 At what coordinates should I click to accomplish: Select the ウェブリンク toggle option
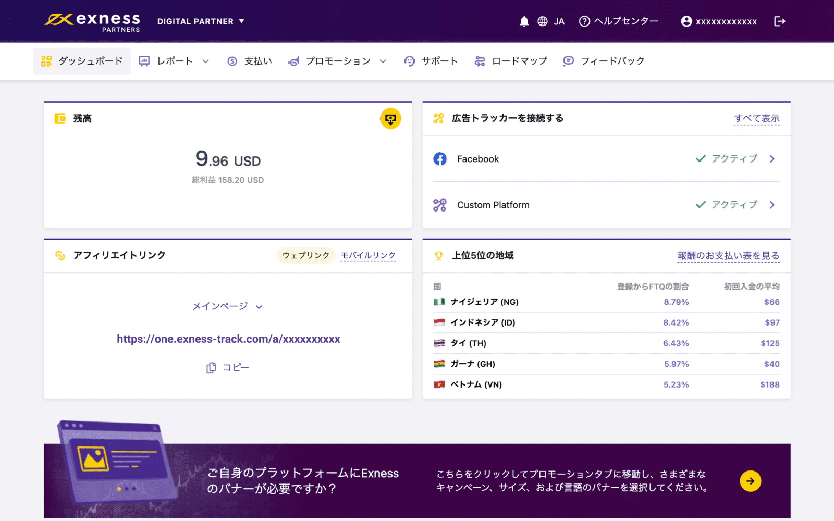(x=305, y=255)
